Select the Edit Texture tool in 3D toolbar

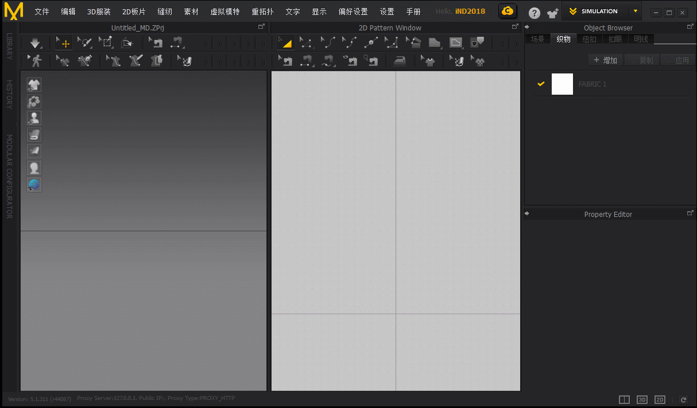[185, 61]
